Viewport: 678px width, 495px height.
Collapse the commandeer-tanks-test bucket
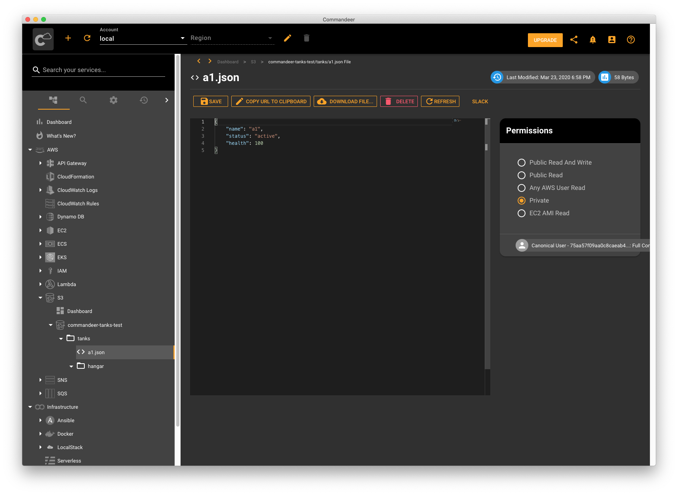coord(51,325)
